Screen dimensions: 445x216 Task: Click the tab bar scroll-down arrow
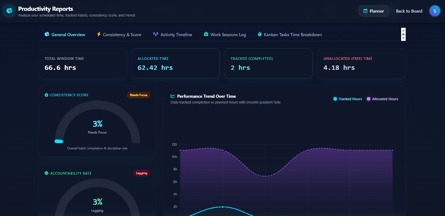click(x=403, y=38)
